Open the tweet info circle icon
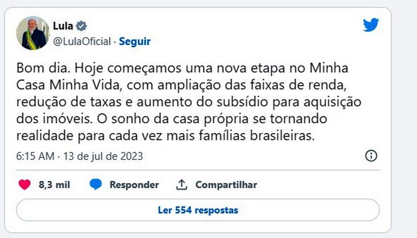Viewport: 417px width, 238px height. tap(371, 156)
